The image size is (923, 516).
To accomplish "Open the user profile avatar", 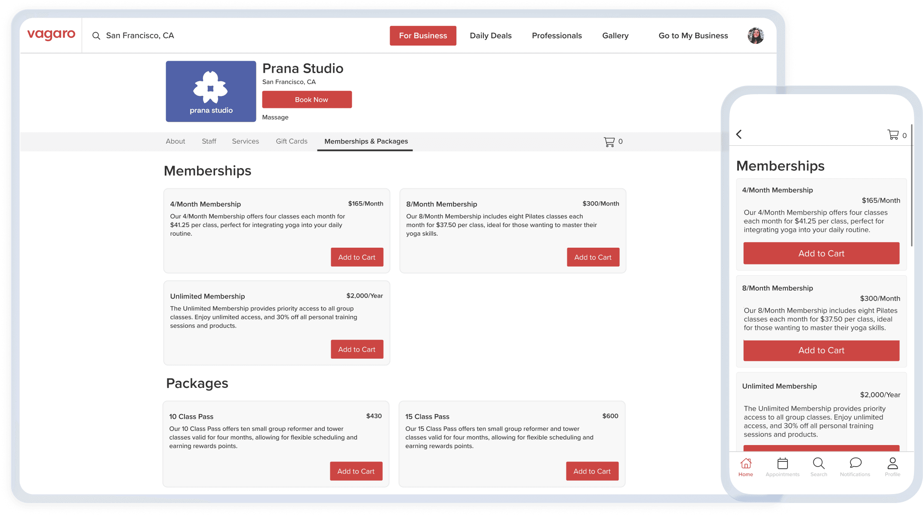I will click(x=755, y=36).
